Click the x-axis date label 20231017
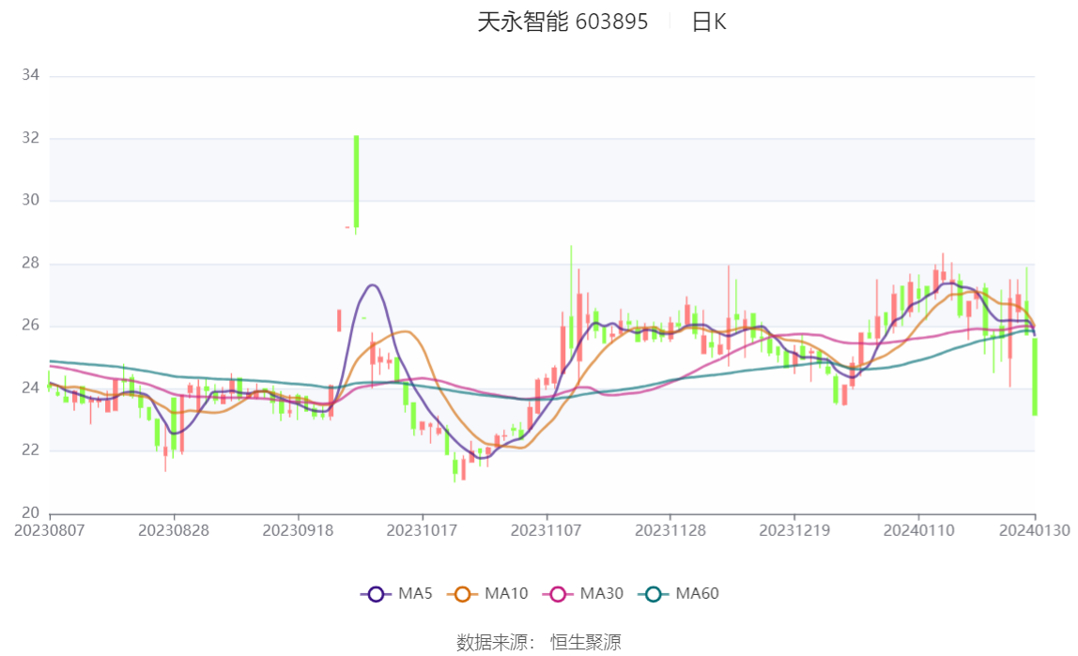The height and width of the screenshot is (656, 1078). 422,530
